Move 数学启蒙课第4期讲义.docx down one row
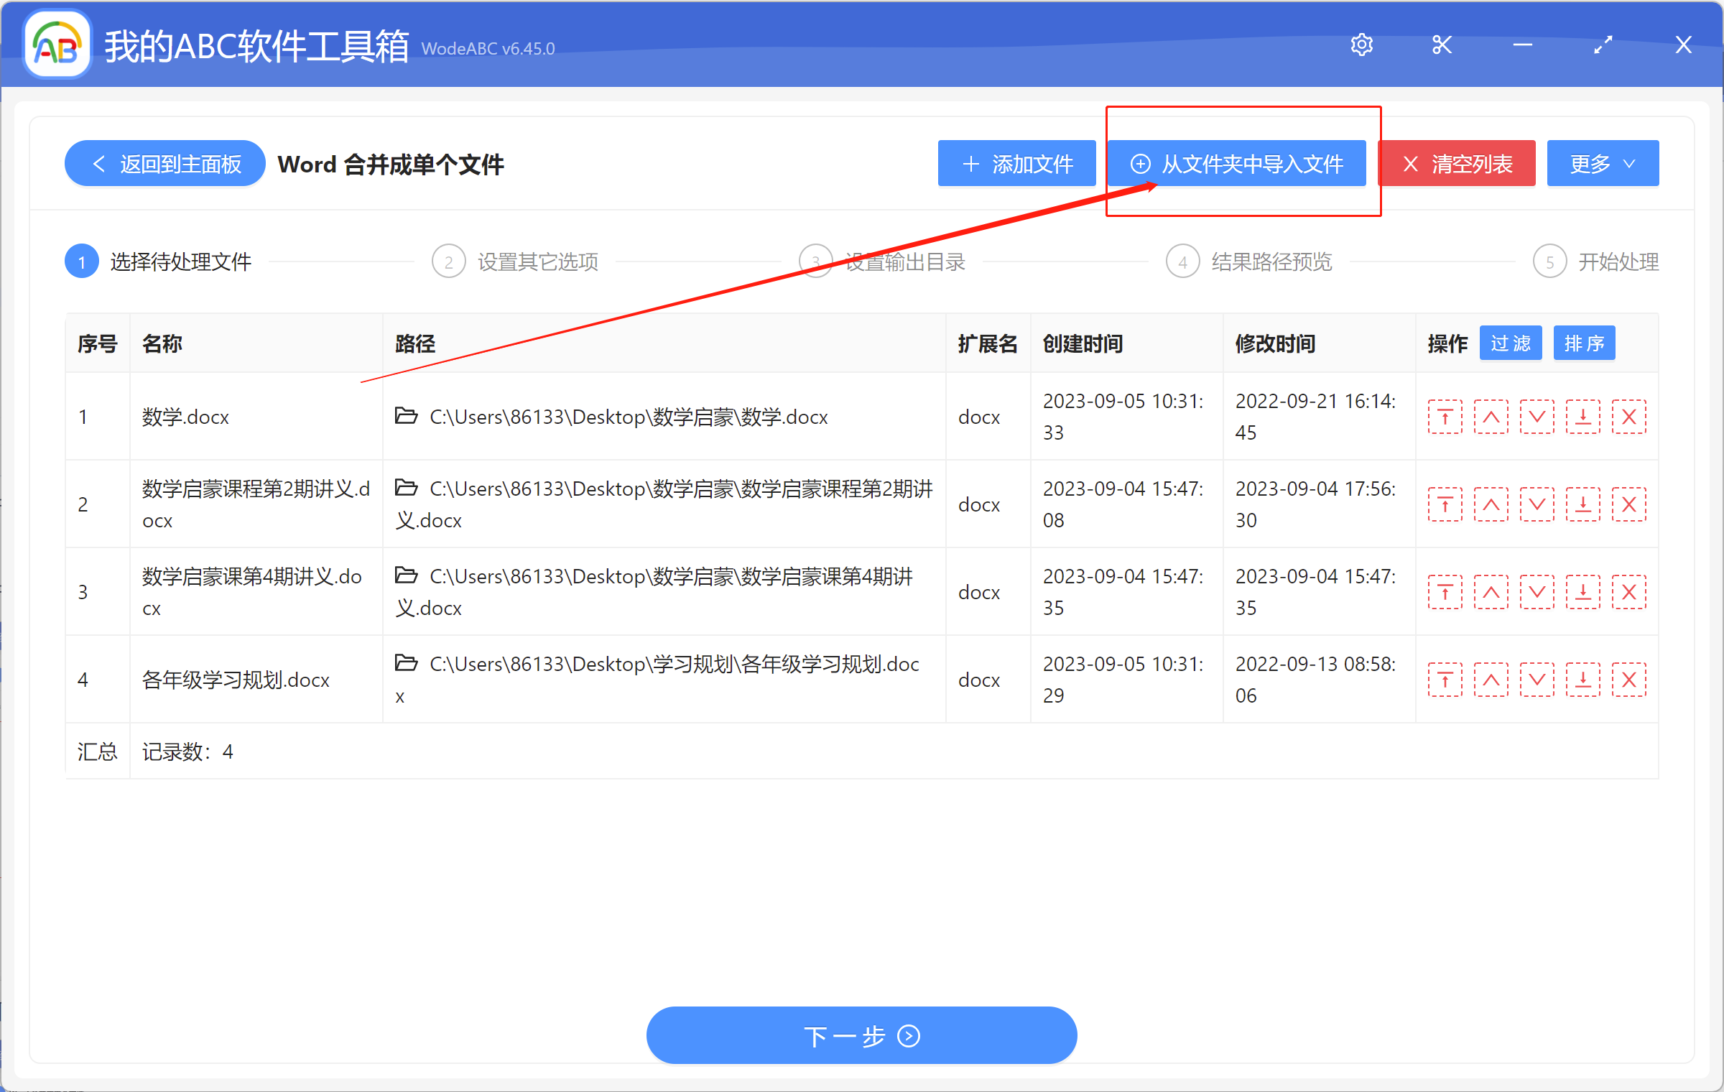 1537,591
